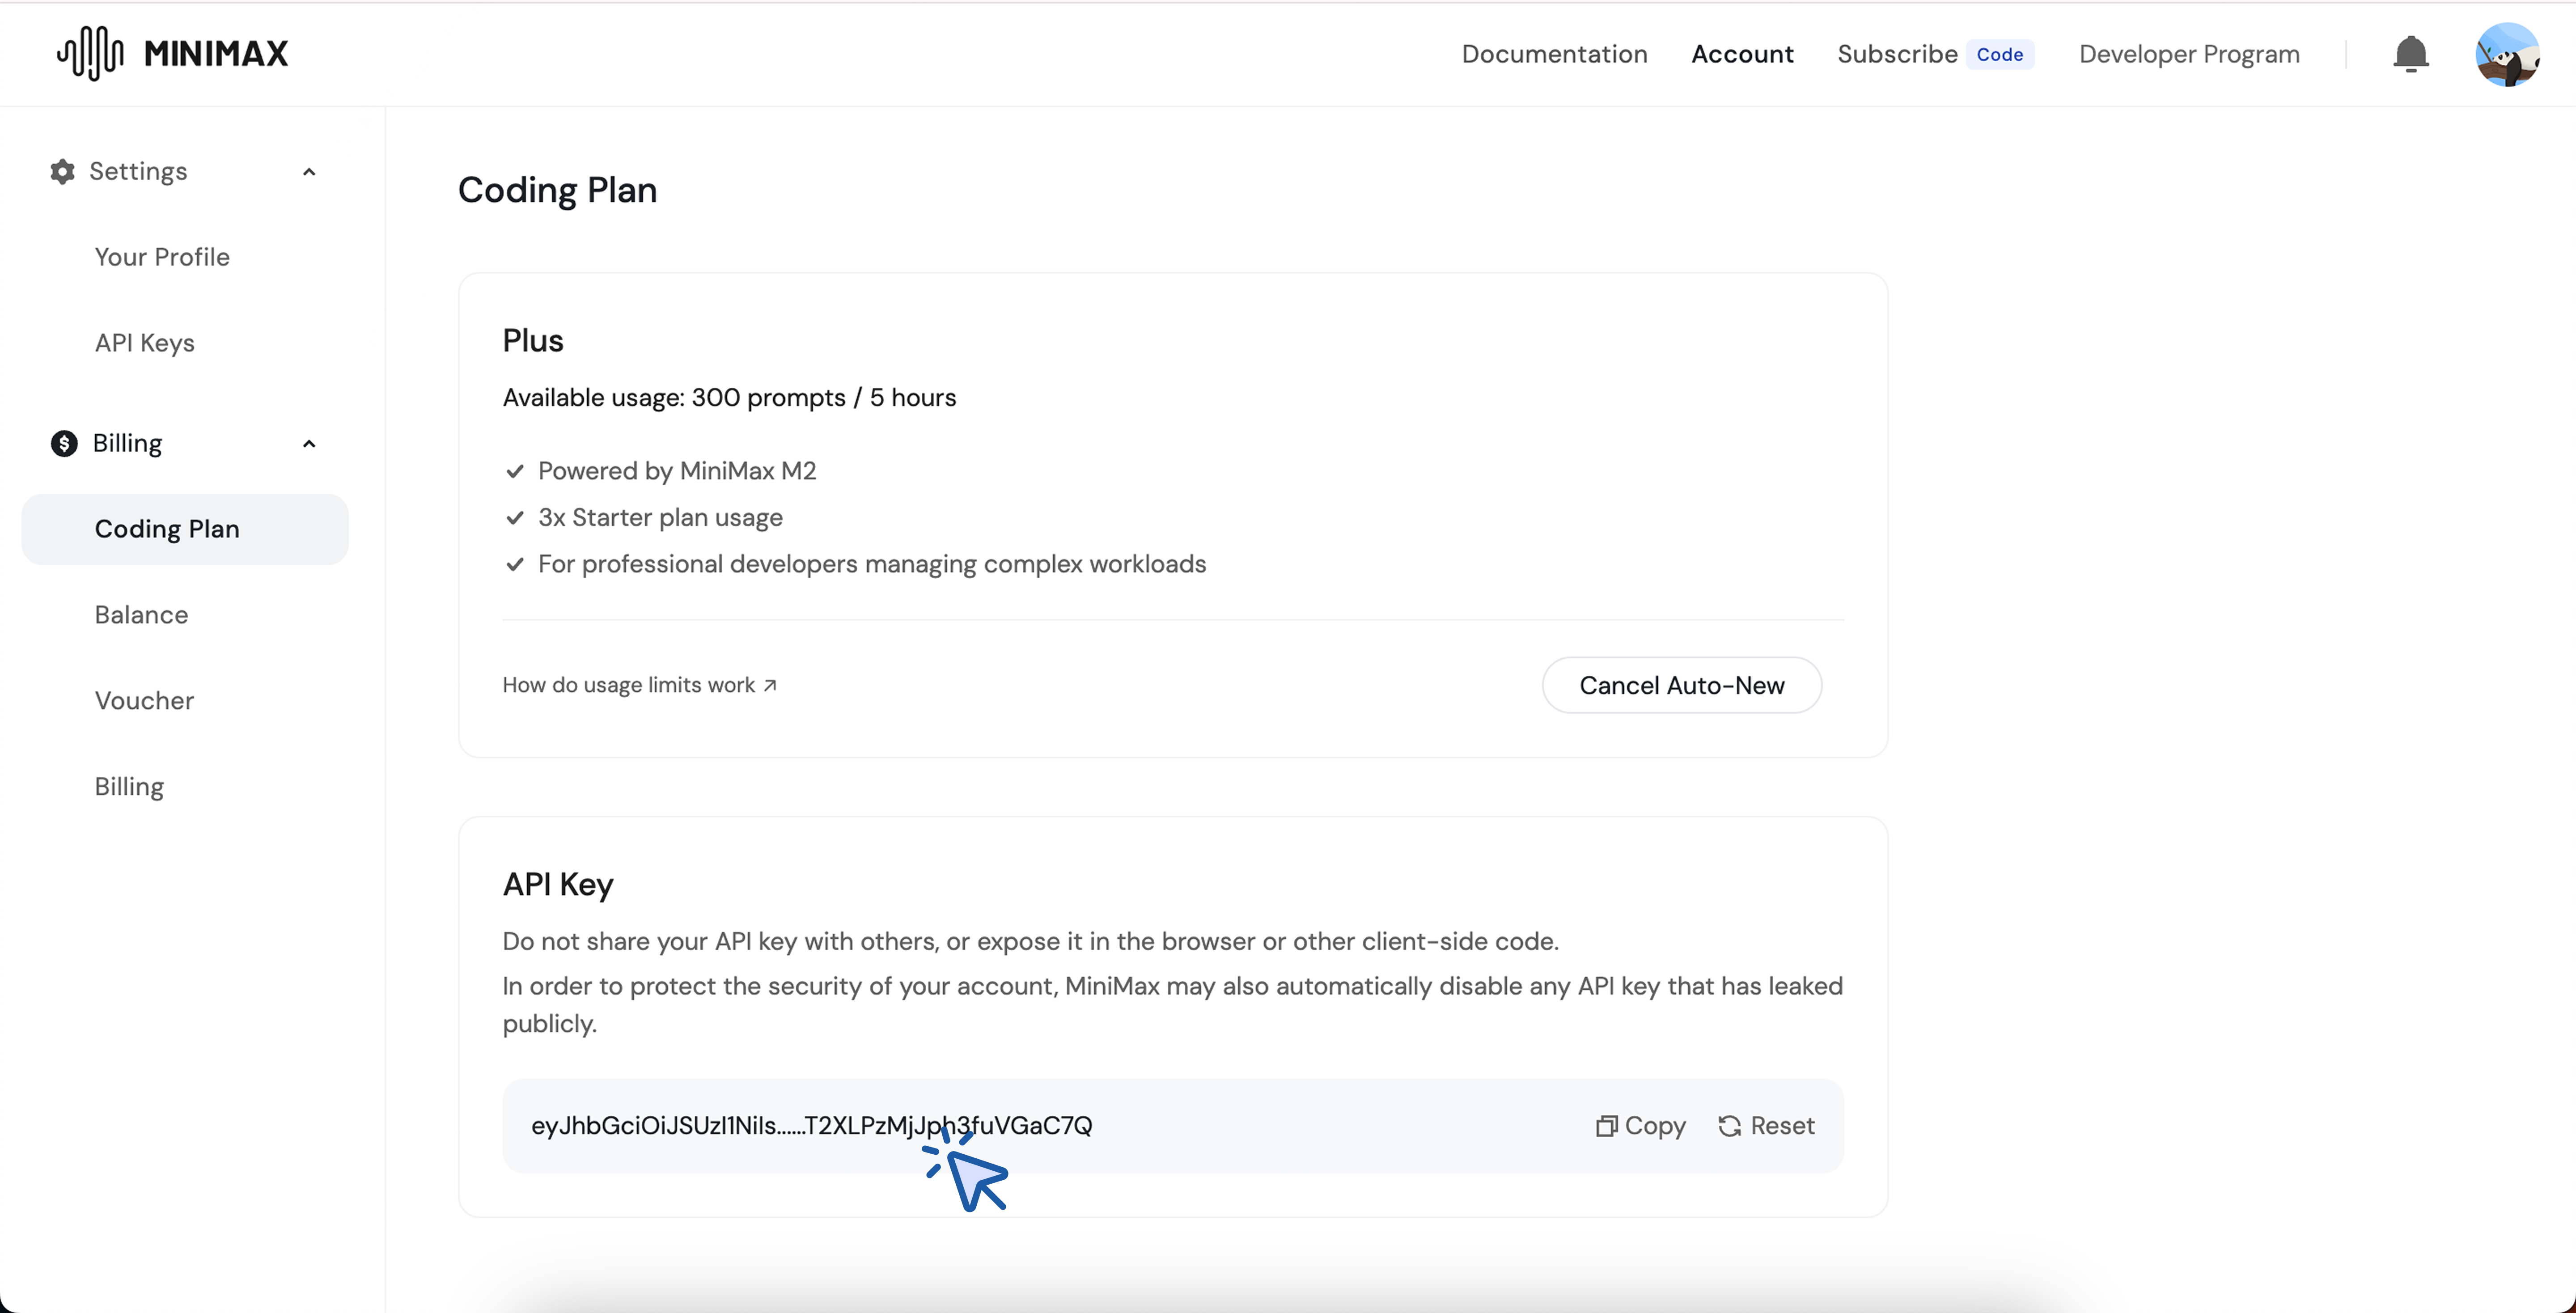Open the Documentation nav item
The height and width of the screenshot is (1313, 2576).
1554,54
